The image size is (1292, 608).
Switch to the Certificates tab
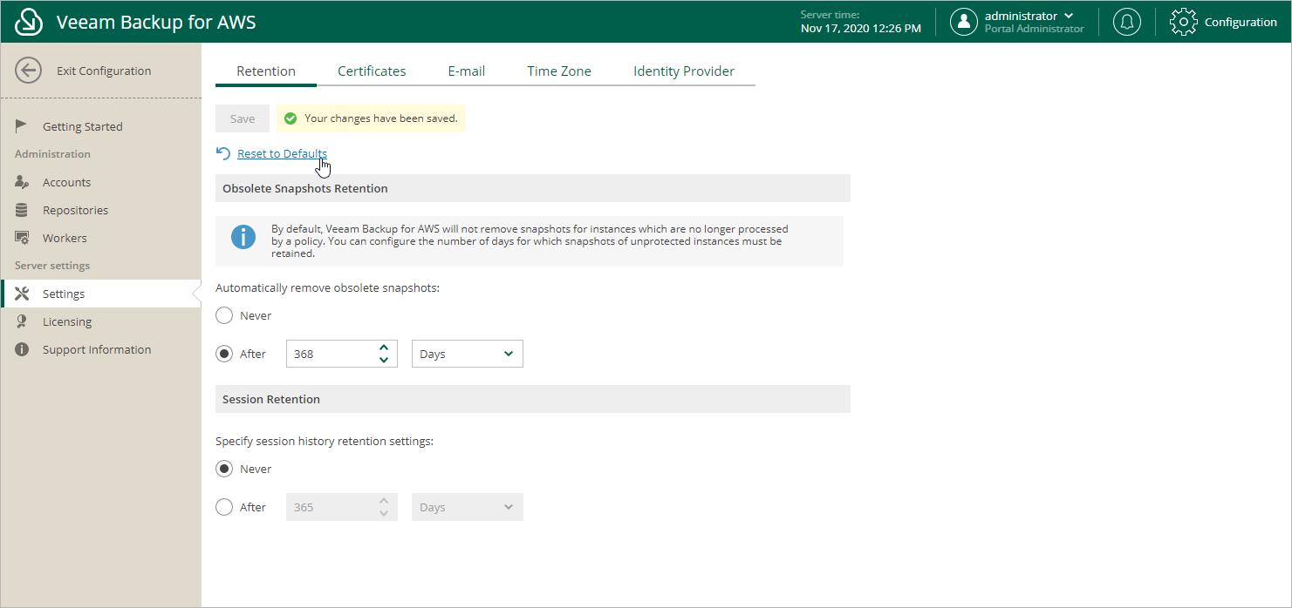pos(372,71)
